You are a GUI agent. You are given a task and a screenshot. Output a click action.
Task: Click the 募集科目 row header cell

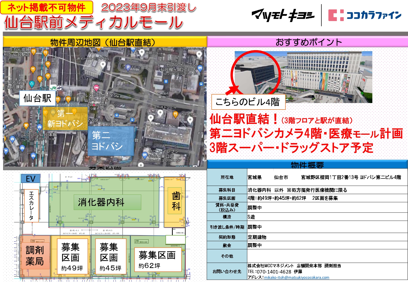(x=227, y=190)
